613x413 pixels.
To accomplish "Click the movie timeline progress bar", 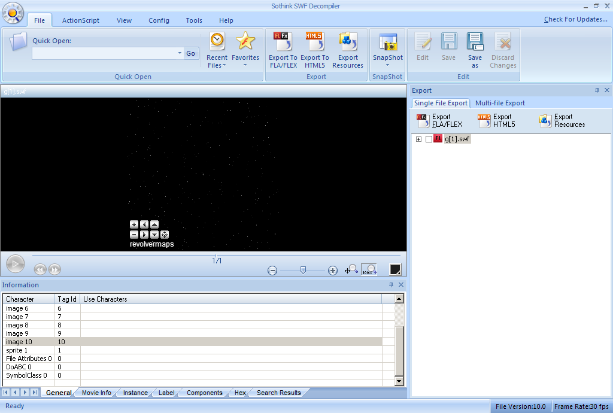I will [x=216, y=255].
